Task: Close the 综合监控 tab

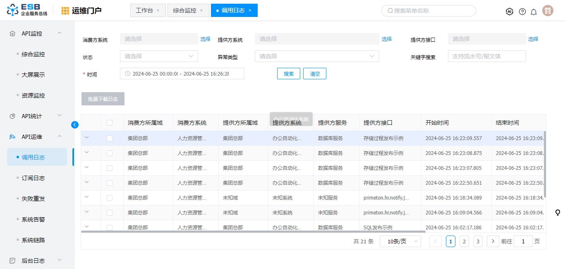Action: 201,10
